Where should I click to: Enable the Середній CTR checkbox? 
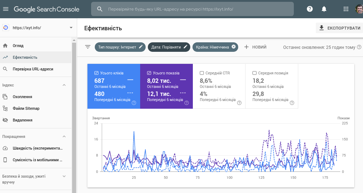[202, 73]
